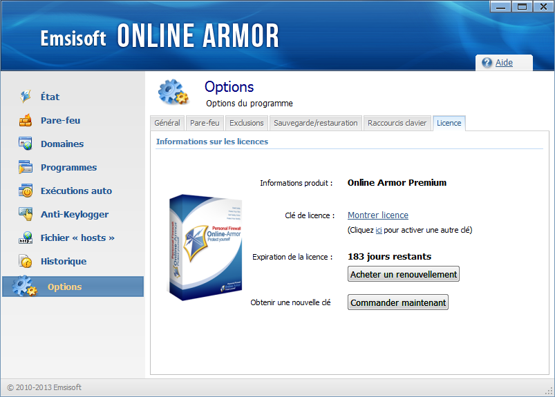This screenshot has height=397, width=555.
Task: Click the '183 jours restants' text
Action: pyautogui.click(x=389, y=256)
